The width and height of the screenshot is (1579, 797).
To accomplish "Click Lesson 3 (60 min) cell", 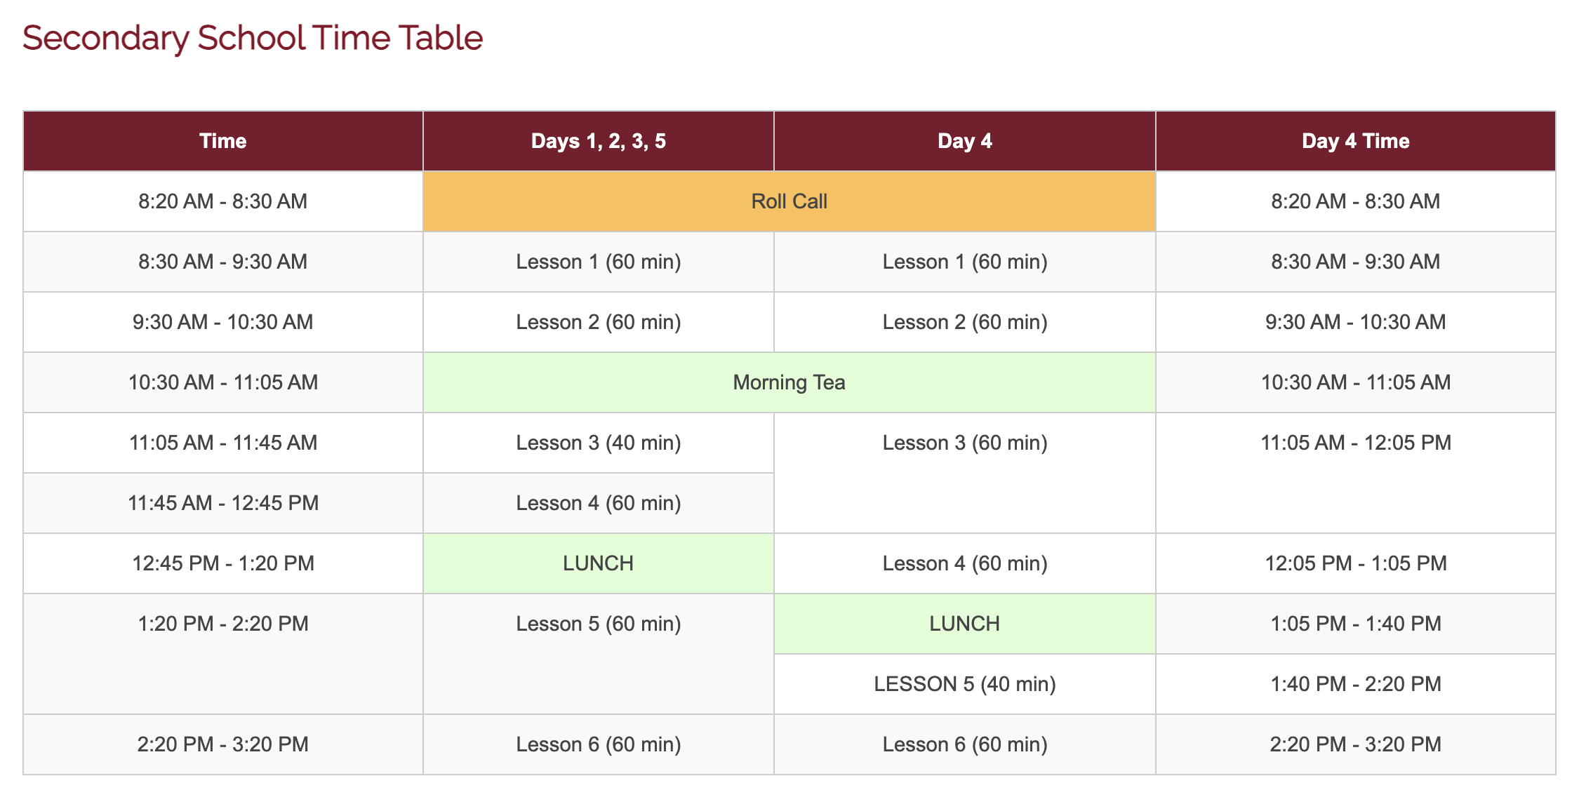I will [x=964, y=443].
